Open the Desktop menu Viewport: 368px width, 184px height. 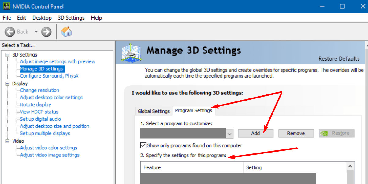pos(42,18)
